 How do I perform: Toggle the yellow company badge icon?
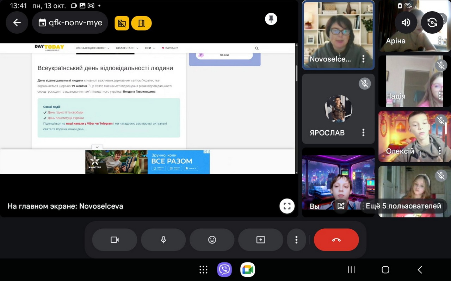[x=122, y=23]
